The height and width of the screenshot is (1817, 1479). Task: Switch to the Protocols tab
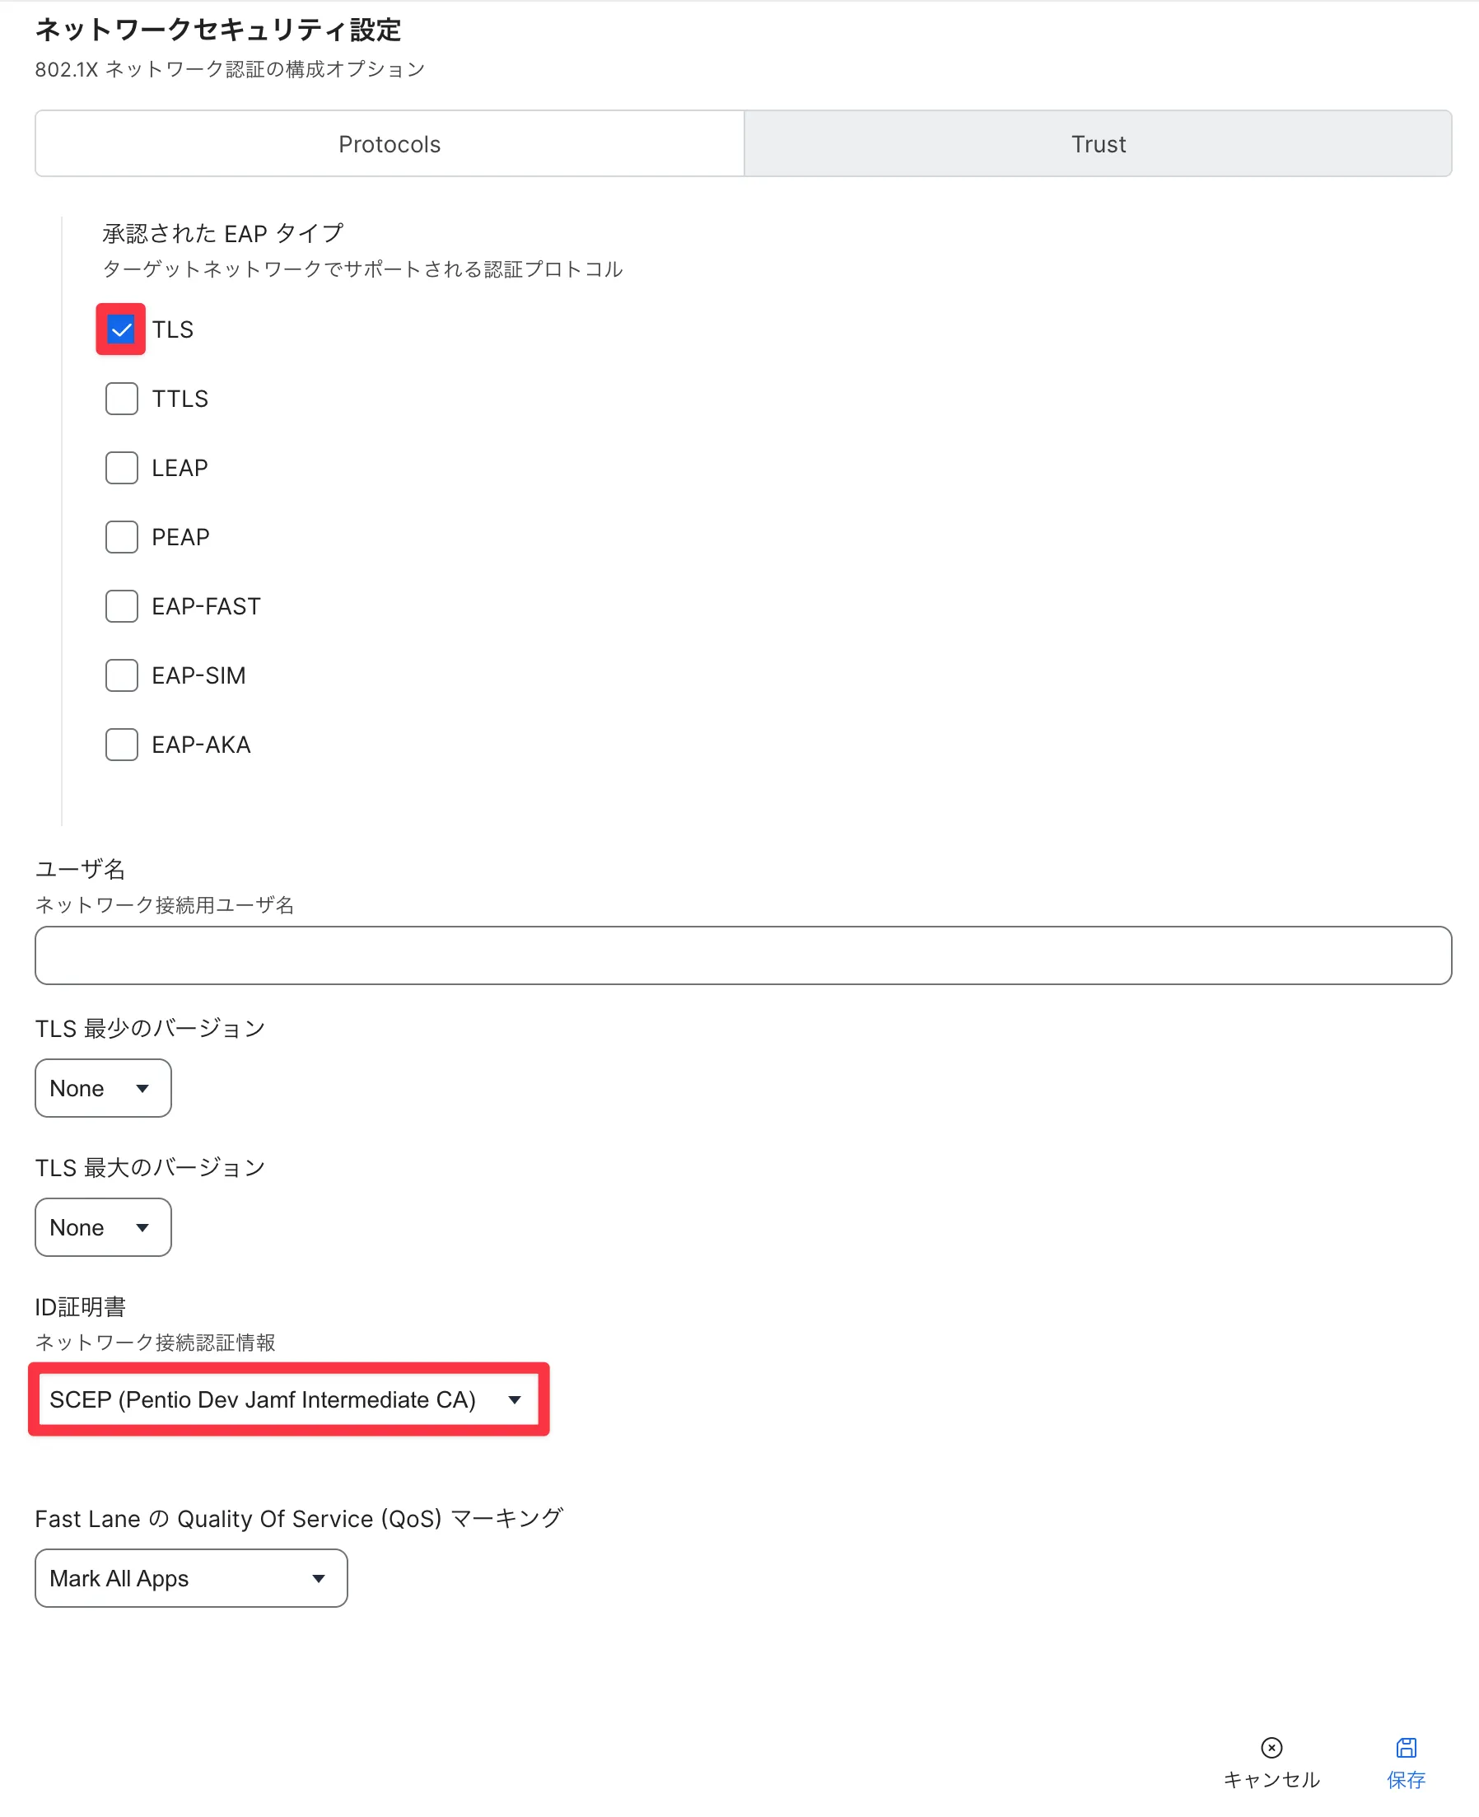[x=390, y=143]
